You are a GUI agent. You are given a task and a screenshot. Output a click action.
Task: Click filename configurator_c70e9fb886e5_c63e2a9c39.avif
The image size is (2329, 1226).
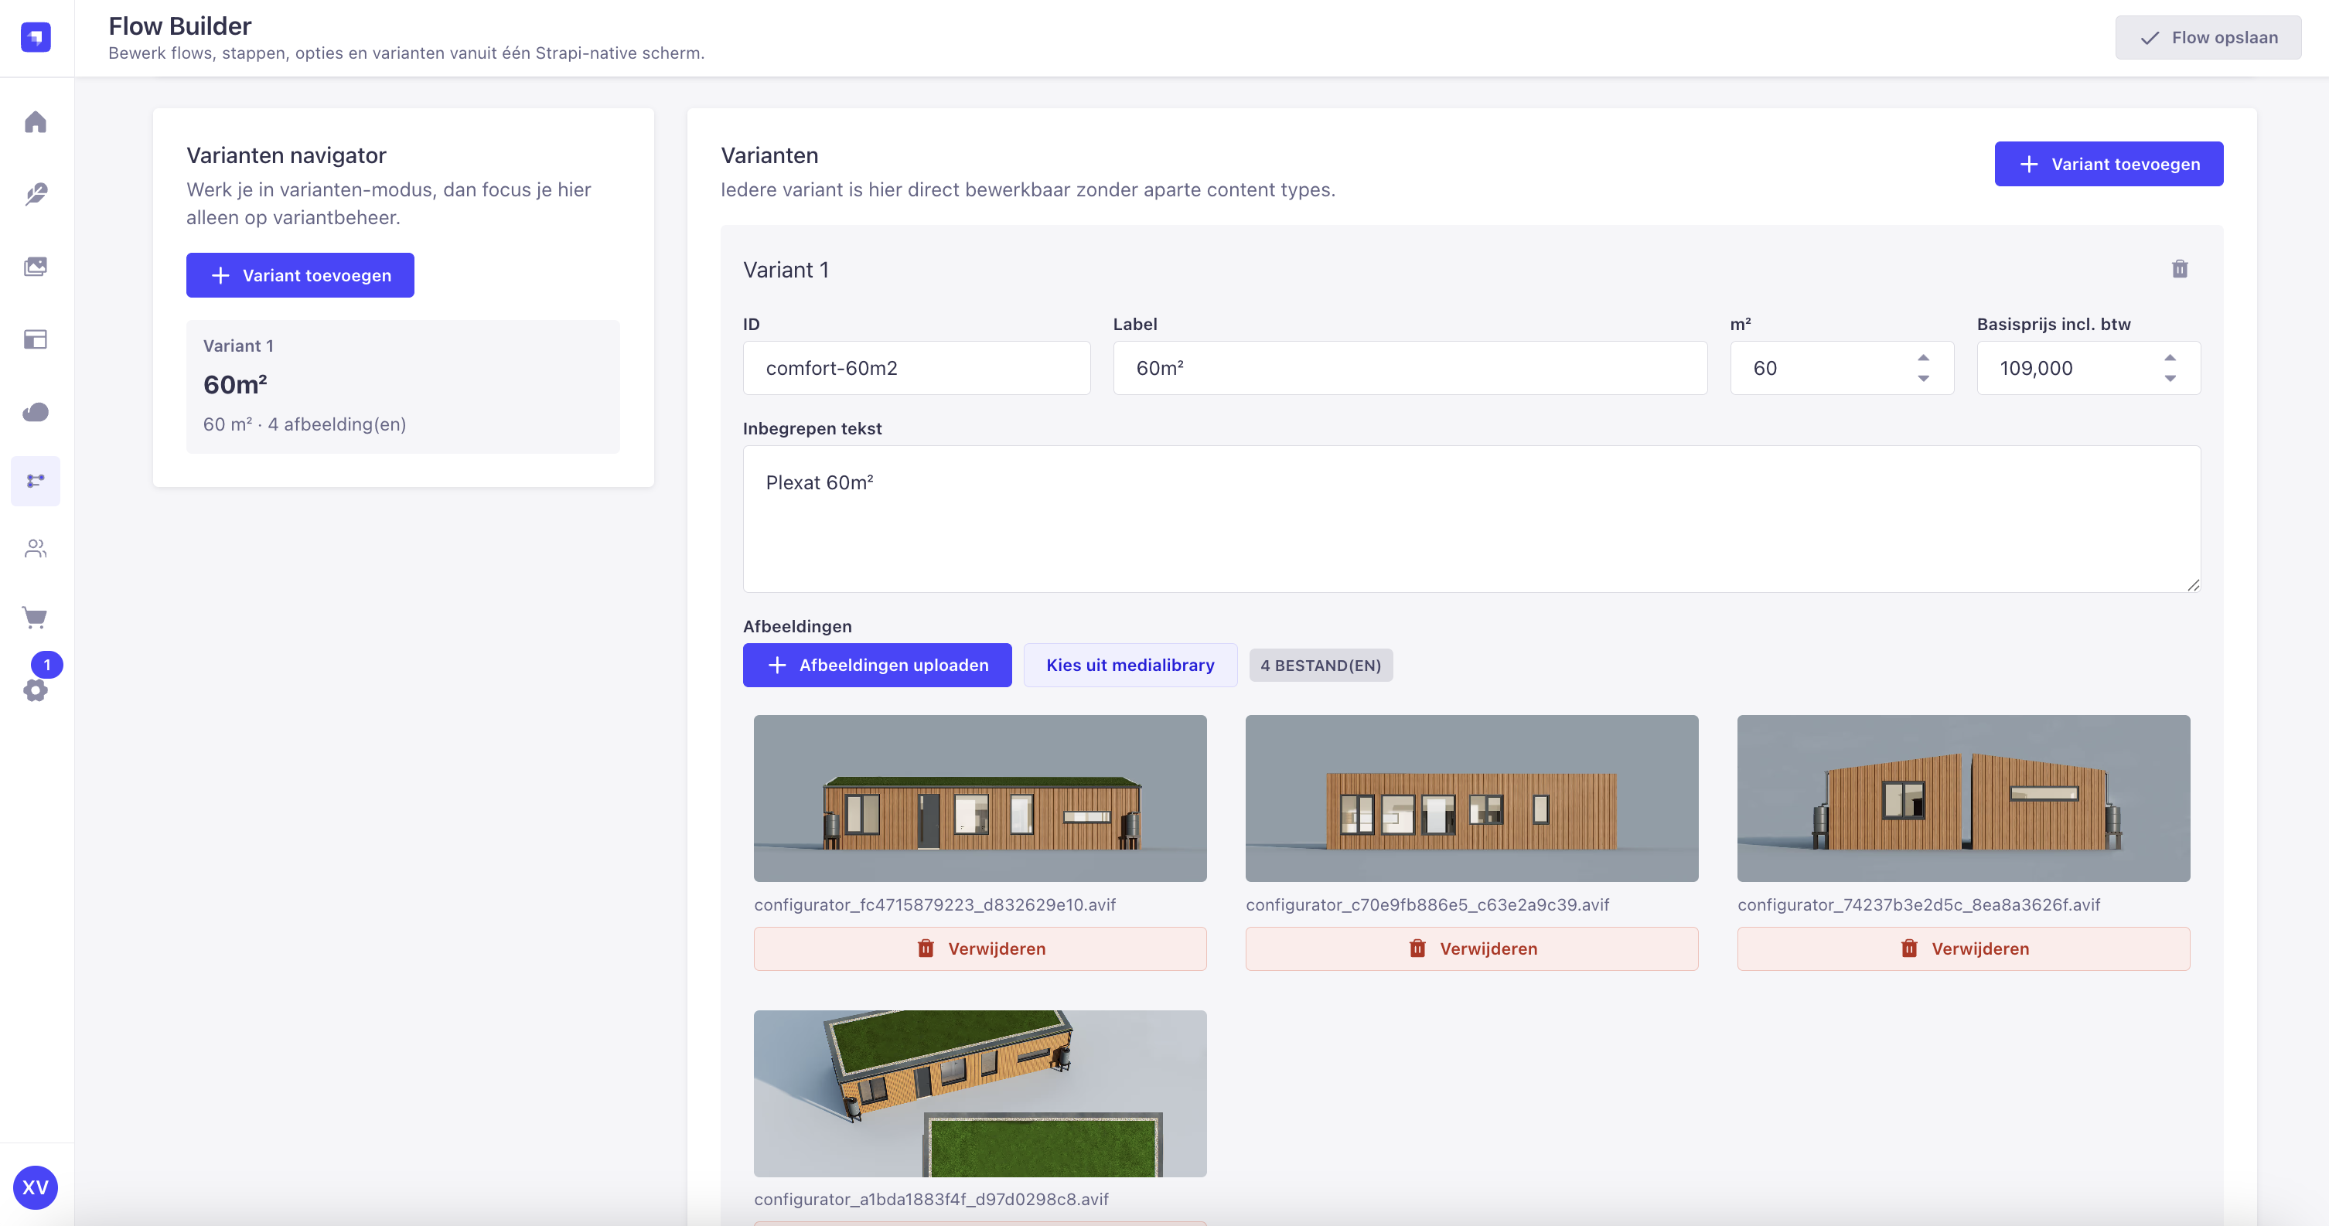click(1427, 904)
